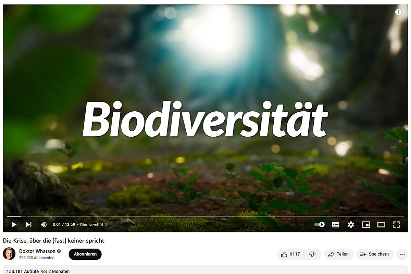The height and width of the screenshot is (274, 411).
Task: Like the video with thumbs up
Action: point(290,254)
